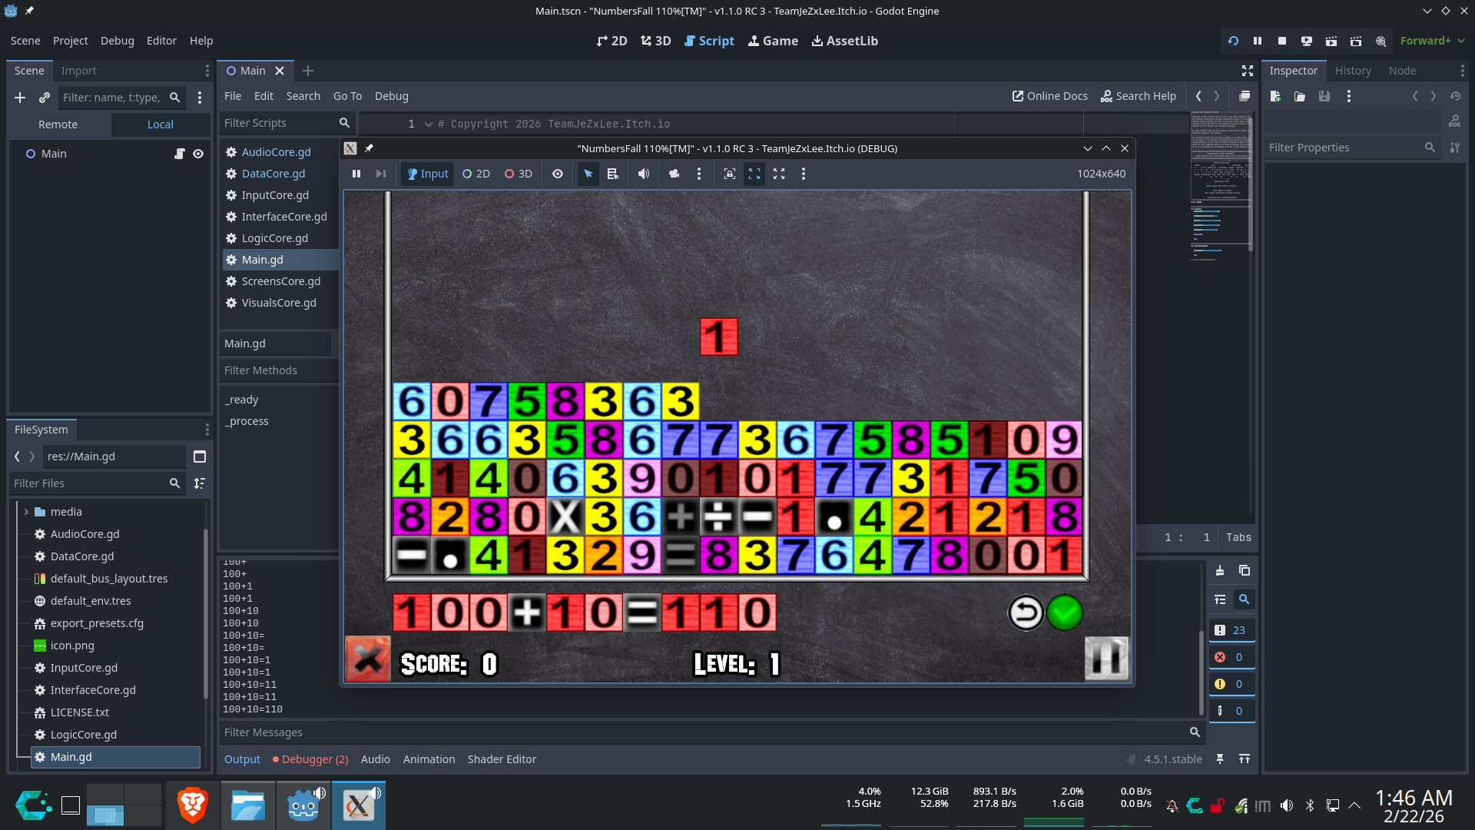Mute game audio in debug window toolbar
The image size is (1475, 830).
[644, 174]
